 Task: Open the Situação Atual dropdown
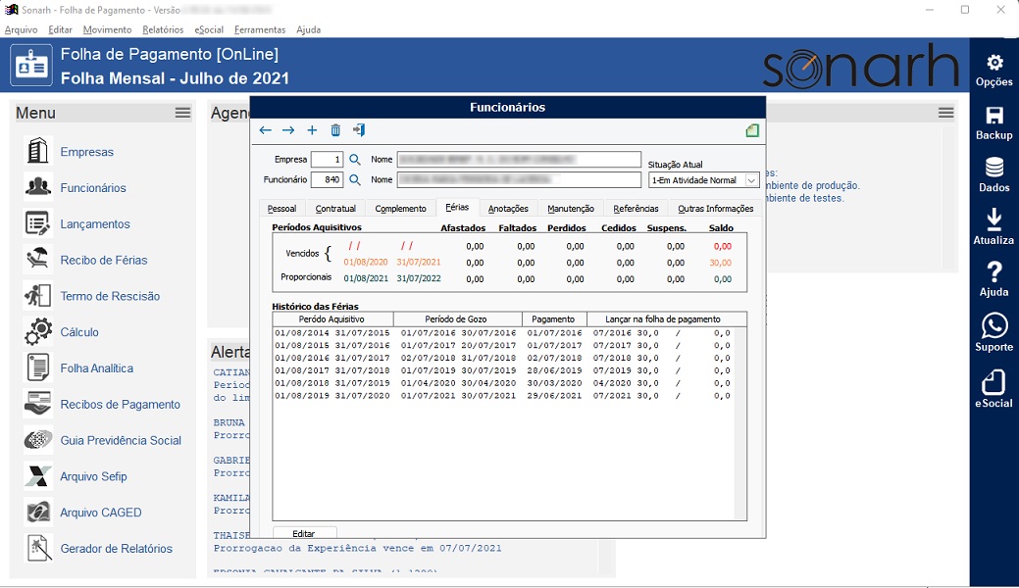(x=752, y=180)
